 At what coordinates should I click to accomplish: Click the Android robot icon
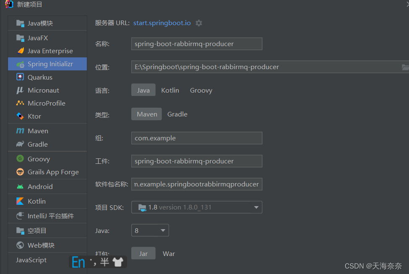point(20,186)
